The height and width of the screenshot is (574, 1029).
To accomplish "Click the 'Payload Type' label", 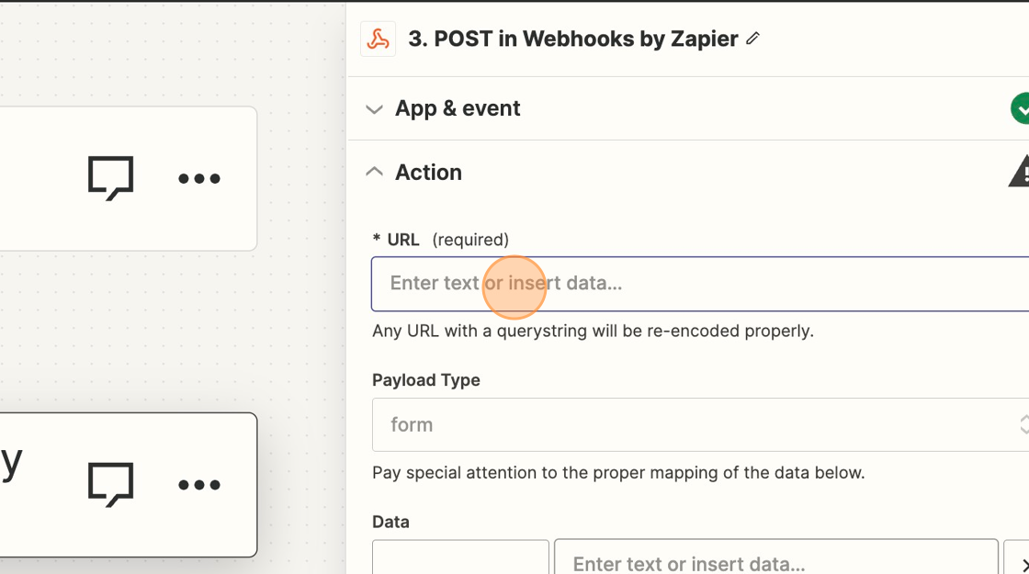I will click(426, 380).
